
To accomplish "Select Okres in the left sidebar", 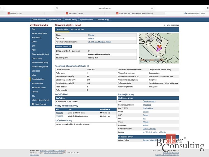I will tap(41, 42).
